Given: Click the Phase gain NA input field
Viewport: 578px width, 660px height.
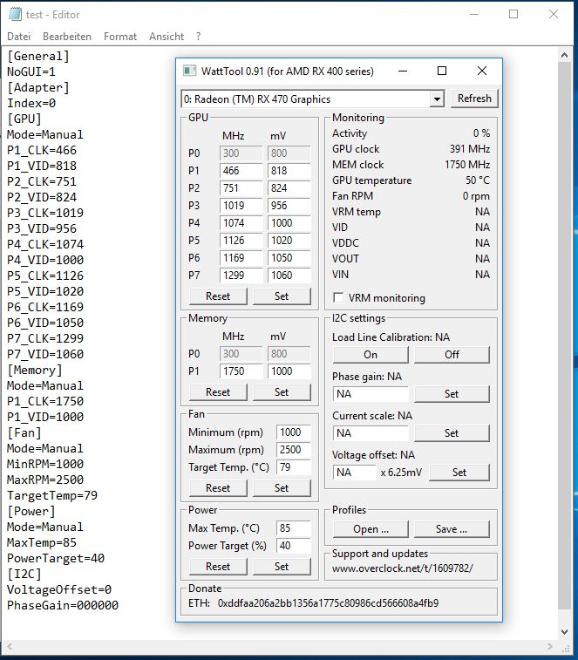Looking at the screenshot, I should point(371,394).
